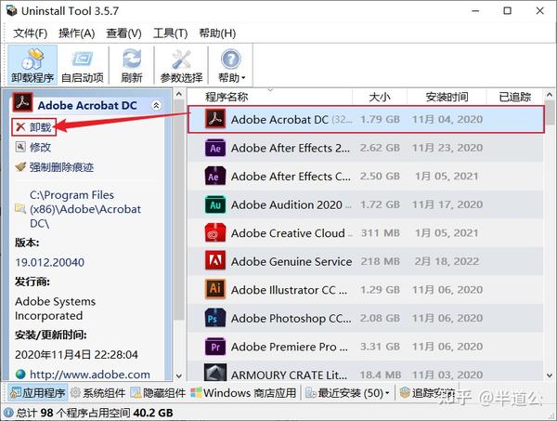Click program list scrollbar up arrow
557x421 pixels.
(550, 95)
